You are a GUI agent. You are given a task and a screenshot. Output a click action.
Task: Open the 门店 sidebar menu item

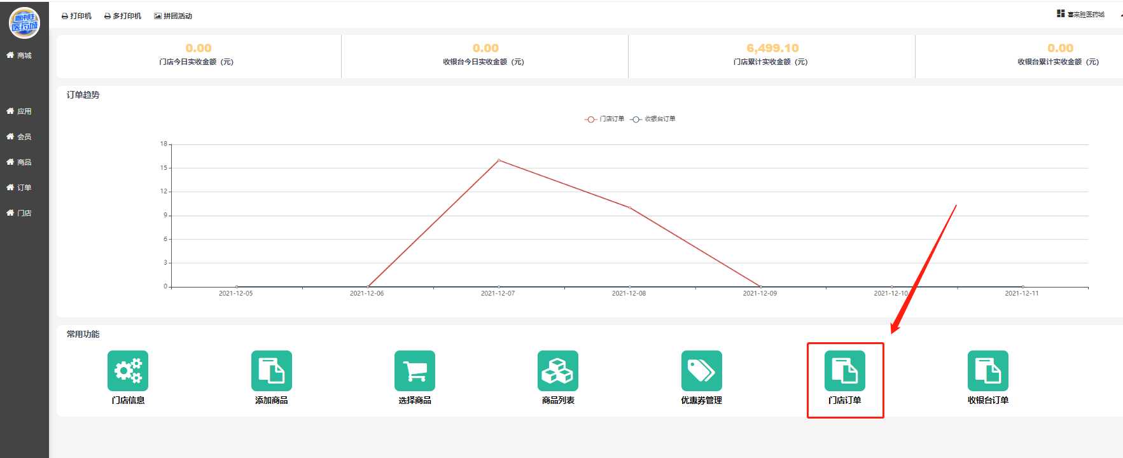(x=19, y=213)
